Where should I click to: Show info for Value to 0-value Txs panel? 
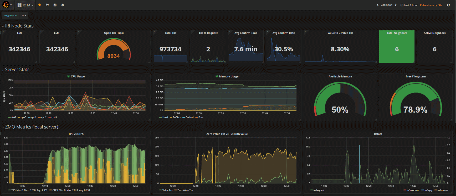click(x=305, y=32)
